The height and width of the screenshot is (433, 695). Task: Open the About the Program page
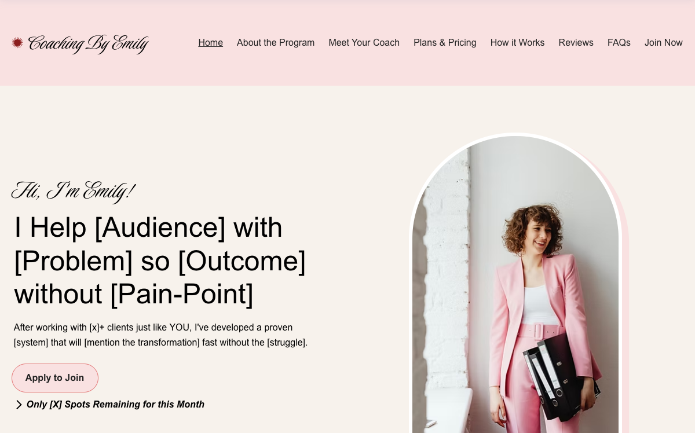(276, 42)
